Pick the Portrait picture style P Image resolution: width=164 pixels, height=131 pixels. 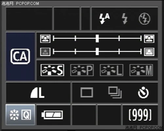82,70
